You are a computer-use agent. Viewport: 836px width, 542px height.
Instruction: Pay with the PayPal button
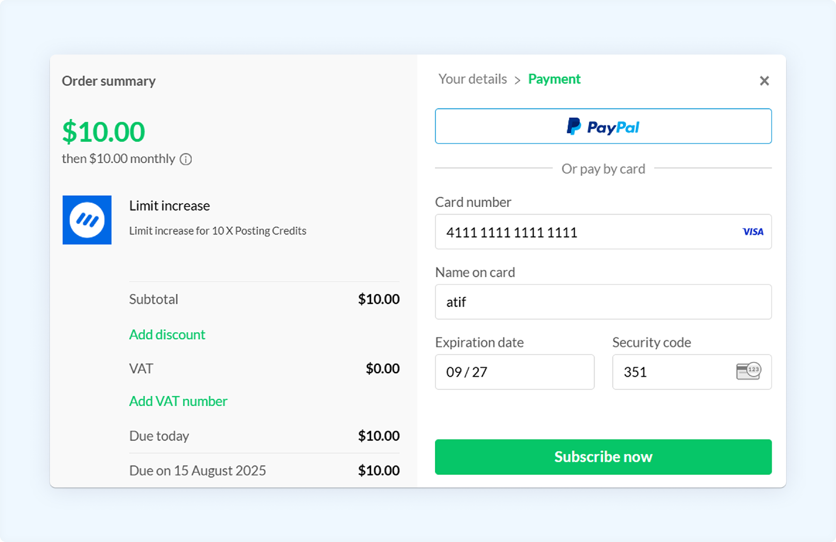coord(603,126)
